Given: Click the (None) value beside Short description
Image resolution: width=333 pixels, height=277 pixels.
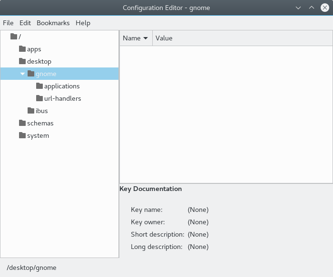Looking at the screenshot, I should coord(198,234).
